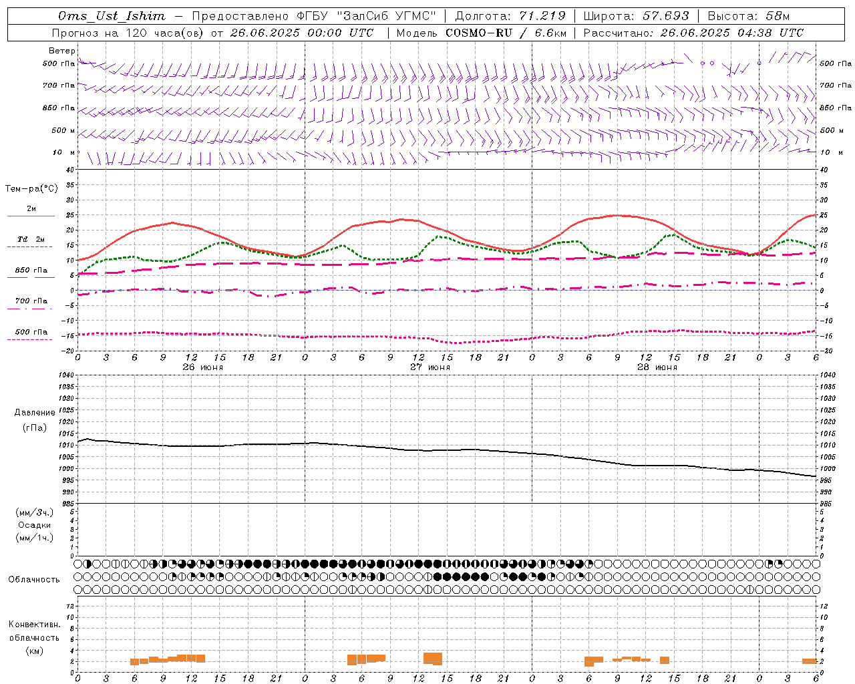
Task: Click the Рассчитано: 26.06.2025 04:38 UTC text
Action: click(x=693, y=33)
